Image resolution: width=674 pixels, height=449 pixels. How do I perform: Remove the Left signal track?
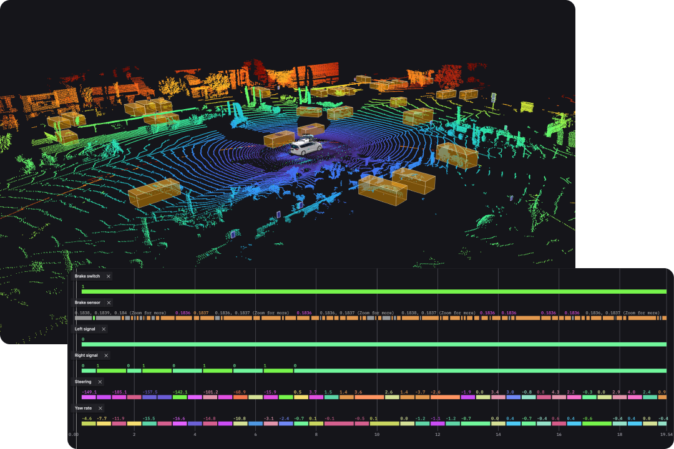click(x=104, y=329)
